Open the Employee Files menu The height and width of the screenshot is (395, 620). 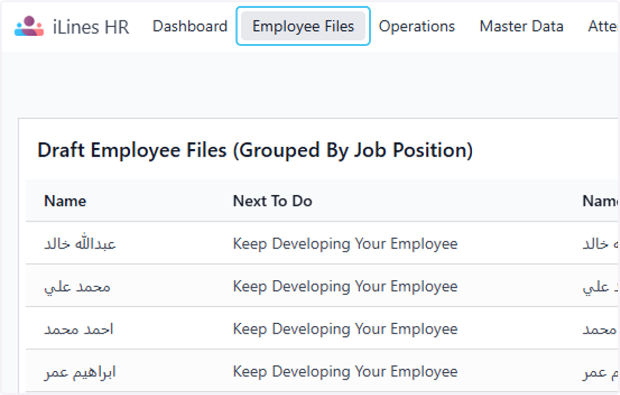[x=303, y=26]
